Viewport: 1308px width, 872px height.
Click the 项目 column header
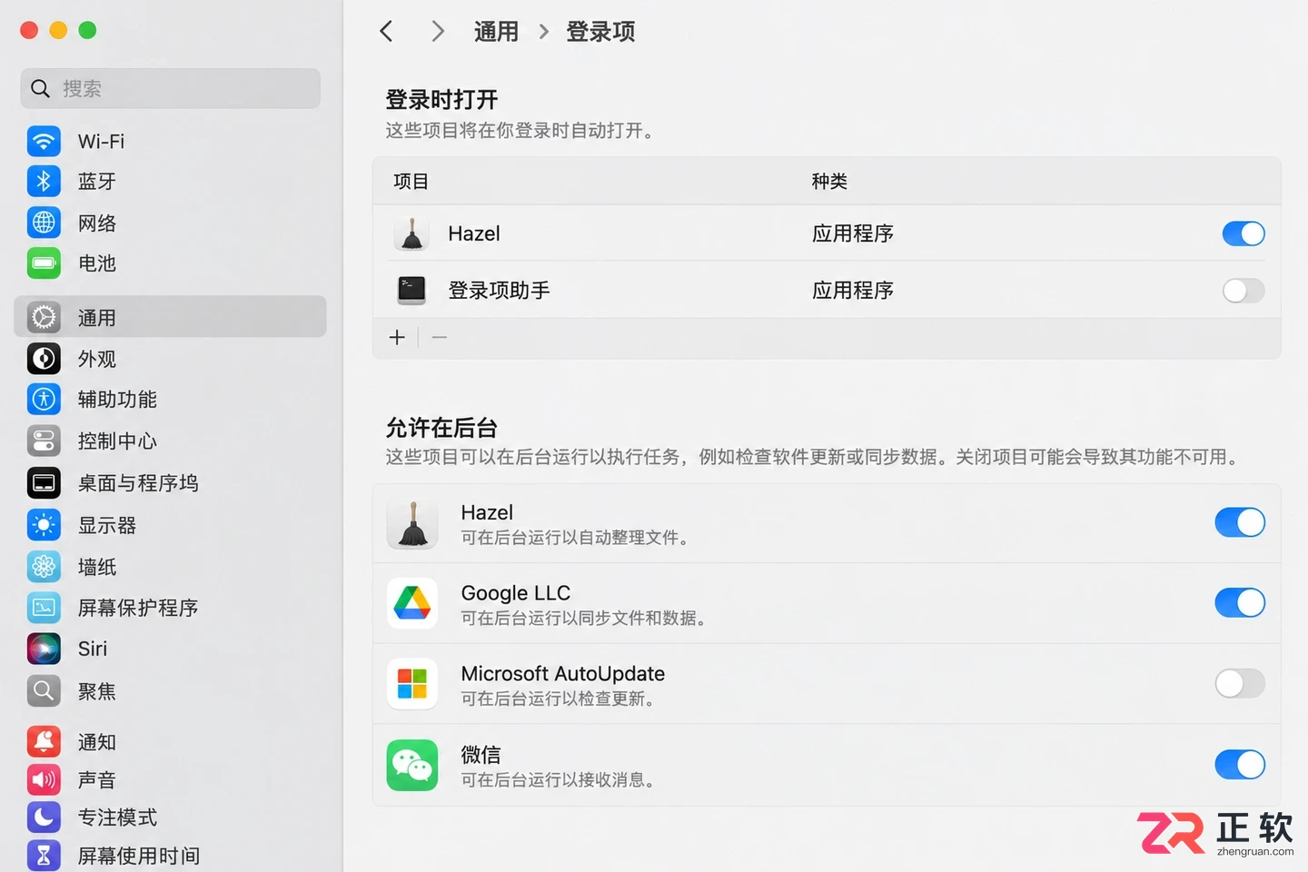(411, 182)
